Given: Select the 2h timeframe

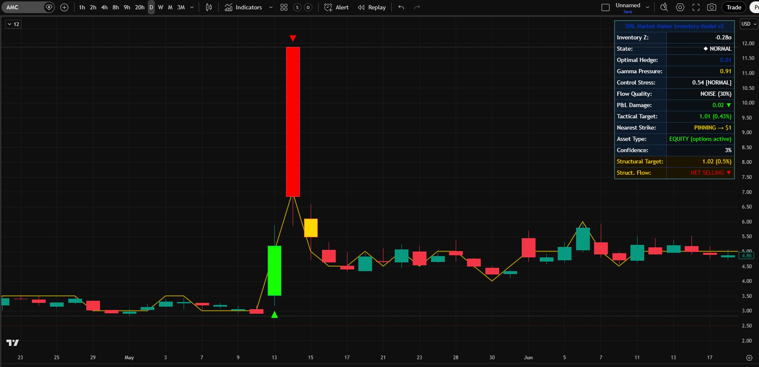Looking at the screenshot, I should coord(93,7).
